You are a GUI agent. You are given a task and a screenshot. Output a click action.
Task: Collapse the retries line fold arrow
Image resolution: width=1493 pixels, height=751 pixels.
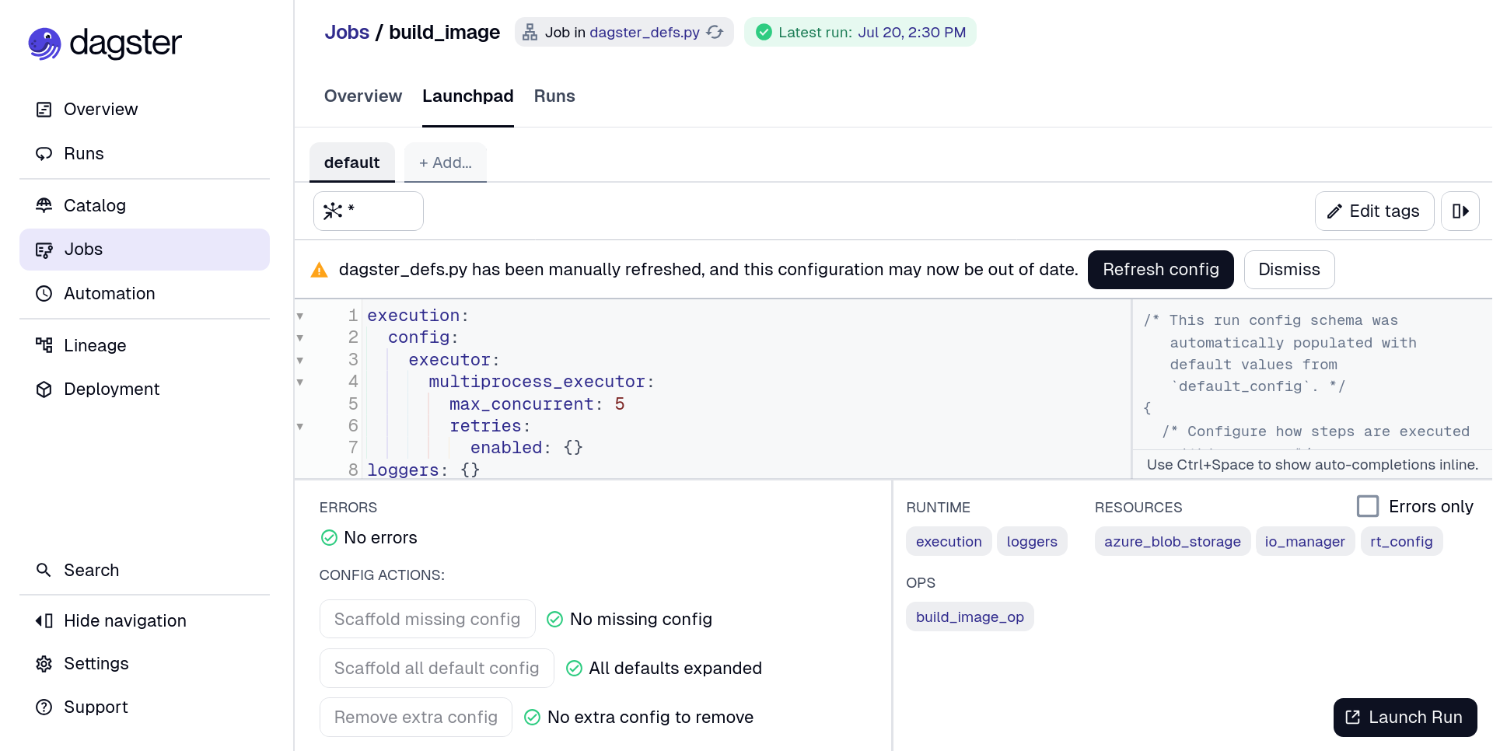tap(300, 426)
